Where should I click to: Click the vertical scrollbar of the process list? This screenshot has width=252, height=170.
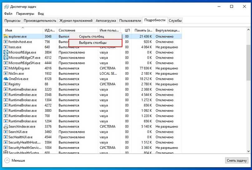[x=248, y=93]
